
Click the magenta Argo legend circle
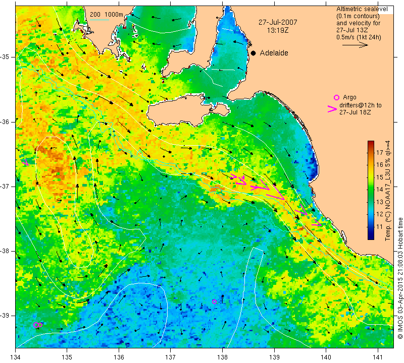(x=336, y=97)
